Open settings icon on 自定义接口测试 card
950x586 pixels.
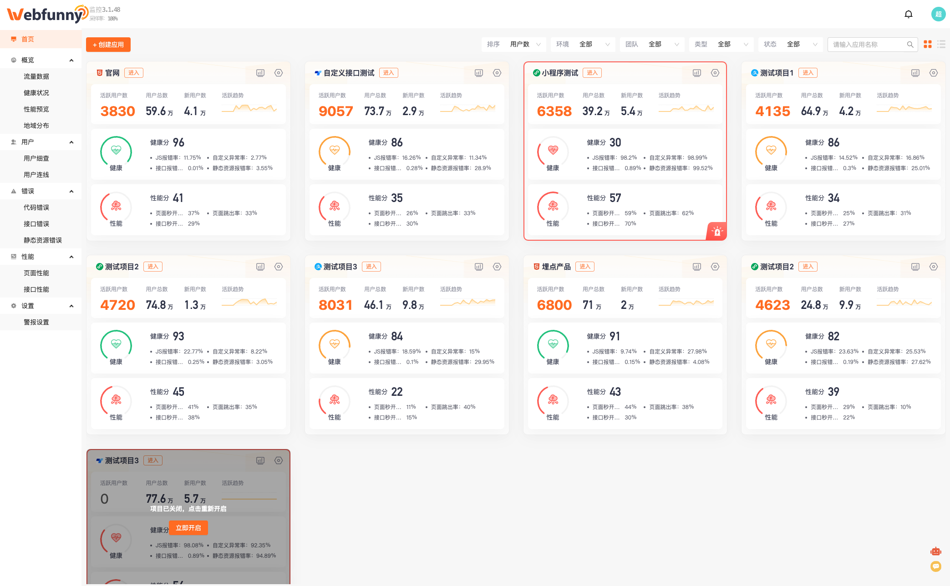pyautogui.click(x=497, y=73)
